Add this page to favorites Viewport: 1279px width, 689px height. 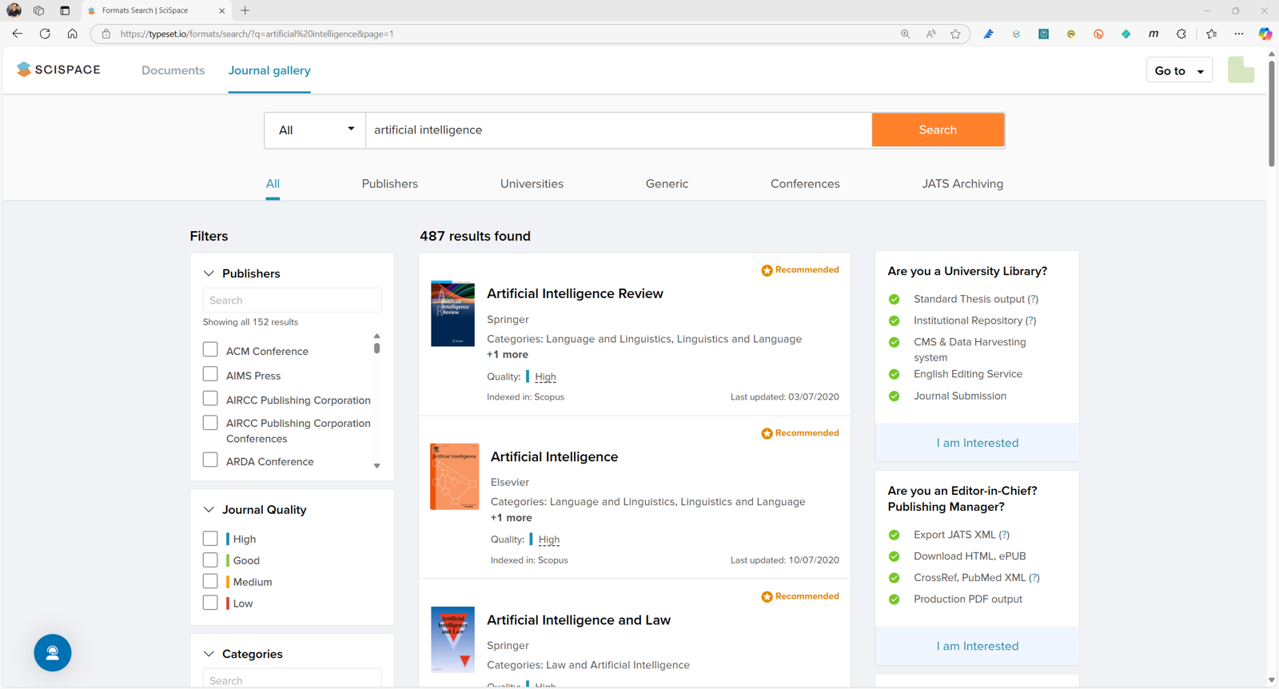tap(955, 34)
